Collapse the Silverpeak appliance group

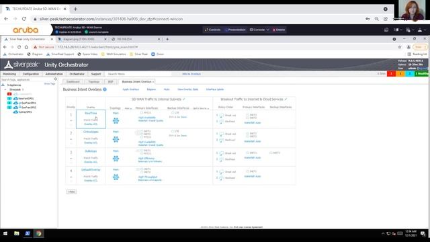5,89
